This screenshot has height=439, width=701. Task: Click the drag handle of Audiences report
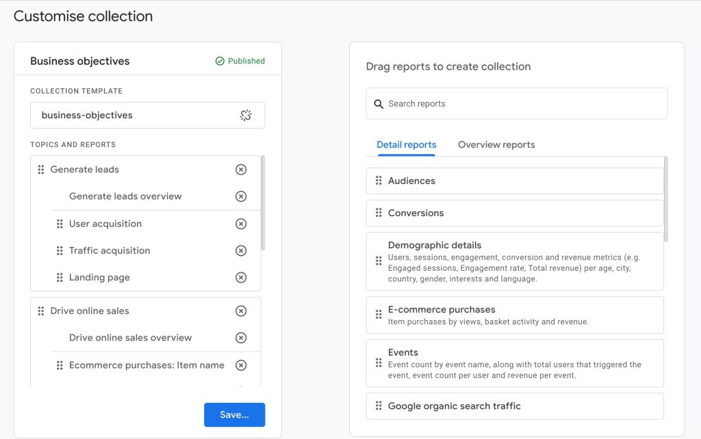click(x=379, y=181)
